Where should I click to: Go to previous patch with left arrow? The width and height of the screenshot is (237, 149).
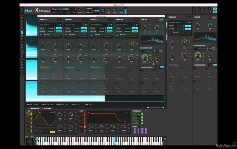[79, 10]
